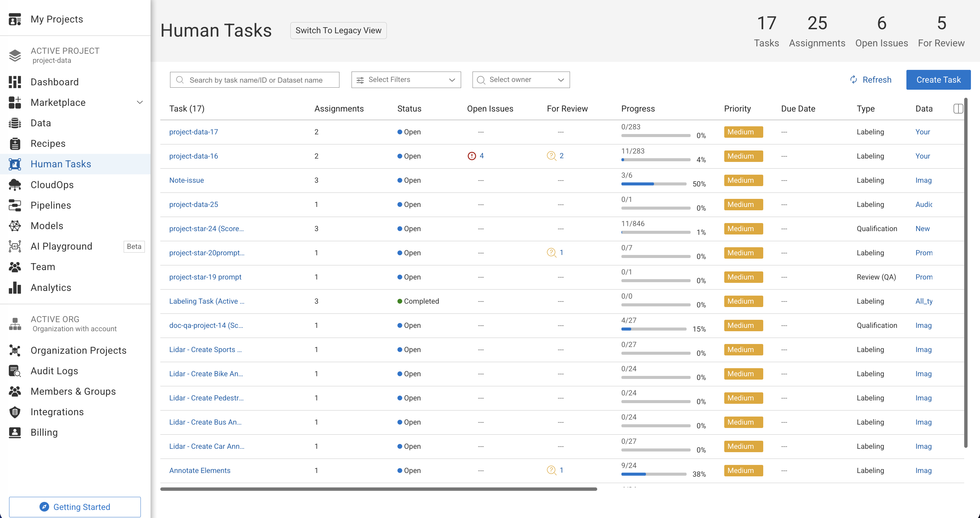Click Medium priority badge for project-data-25
This screenshot has height=518, width=980.
click(743, 205)
